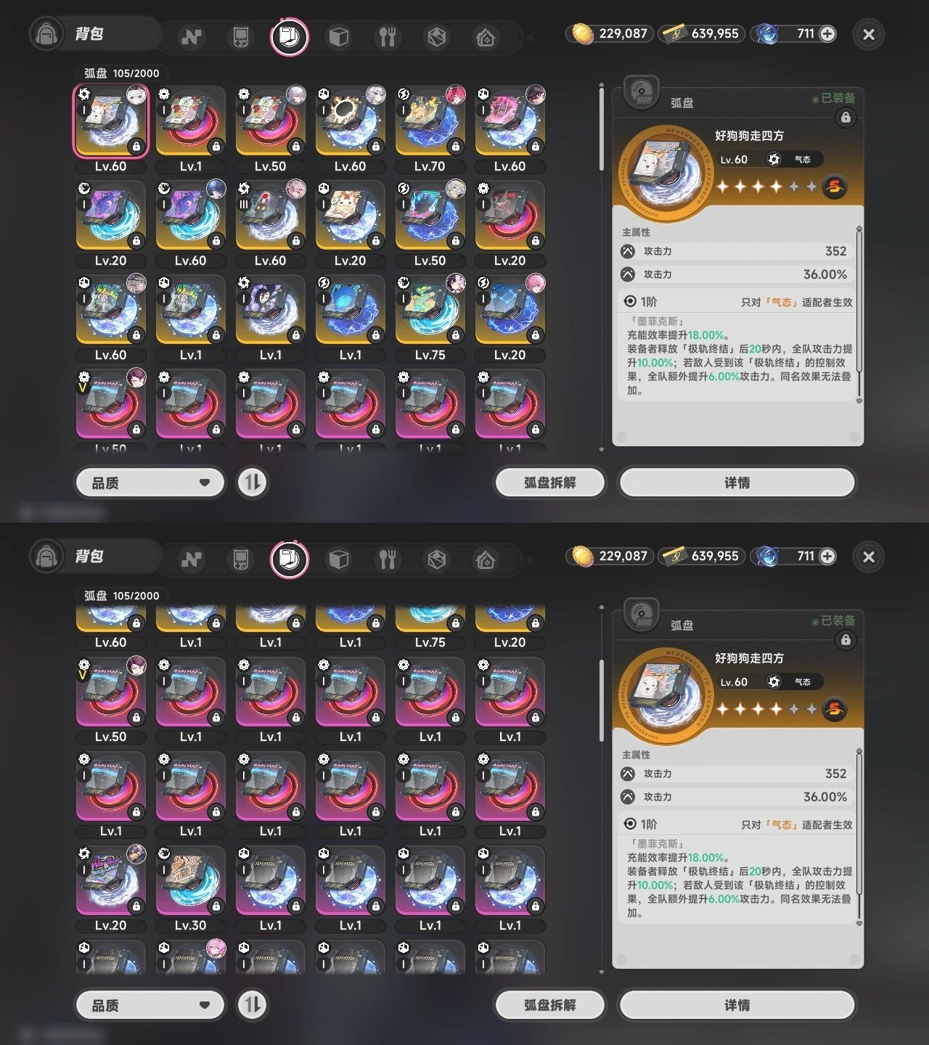The image size is (929, 1045).
Task: Select the Lv.70 arc disc thumbnail
Action: tap(430, 121)
